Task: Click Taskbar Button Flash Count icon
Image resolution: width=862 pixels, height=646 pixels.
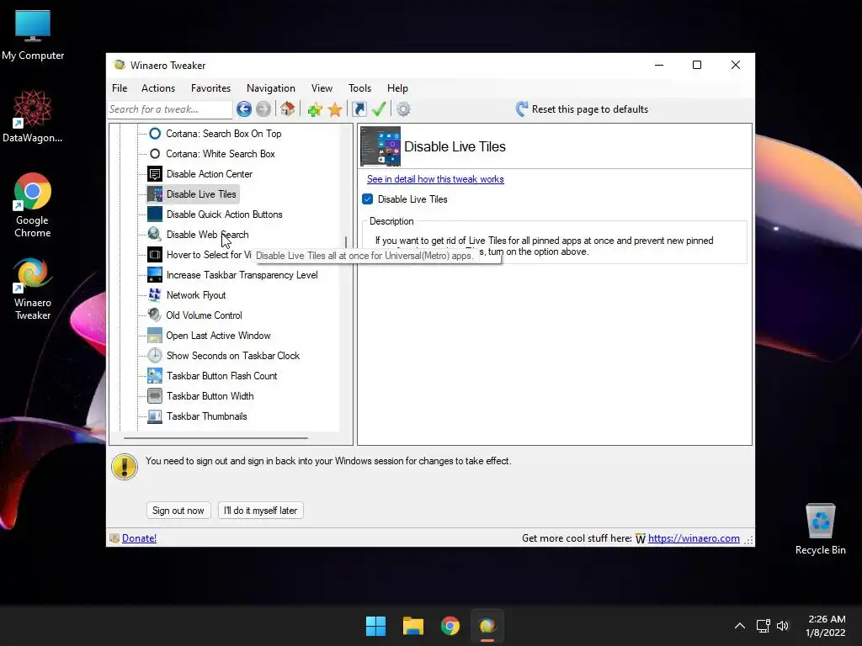Action: point(155,376)
